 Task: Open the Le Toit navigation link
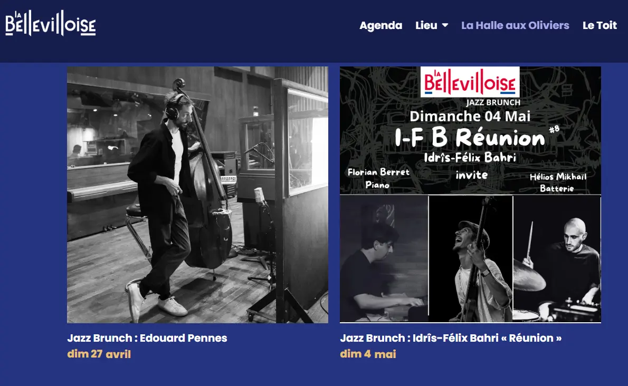point(600,26)
